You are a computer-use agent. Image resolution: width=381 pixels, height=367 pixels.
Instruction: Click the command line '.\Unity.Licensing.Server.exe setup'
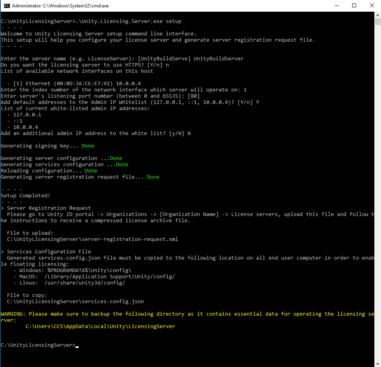tap(128, 21)
